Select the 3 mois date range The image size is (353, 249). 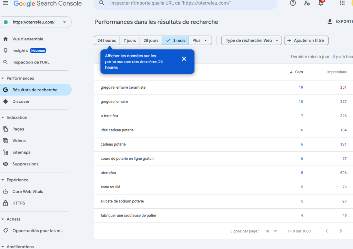(x=175, y=41)
